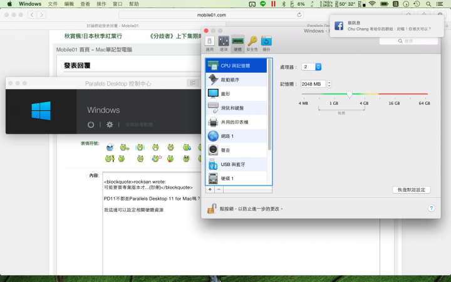
Task: Click the 恢復默認設定 button
Action: tap(412, 190)
